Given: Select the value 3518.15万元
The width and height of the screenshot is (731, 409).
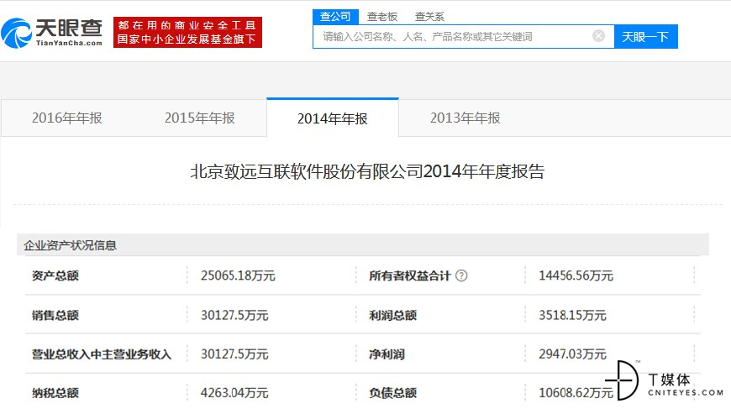Looking at the screenshot, I should tap(572, 316).
